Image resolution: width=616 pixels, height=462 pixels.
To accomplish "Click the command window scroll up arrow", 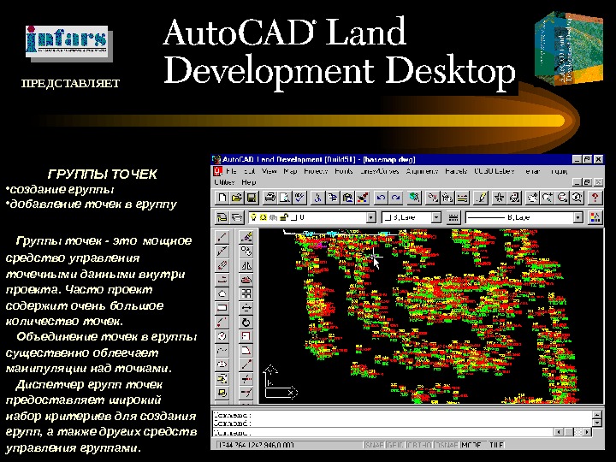I will (597, 415).
